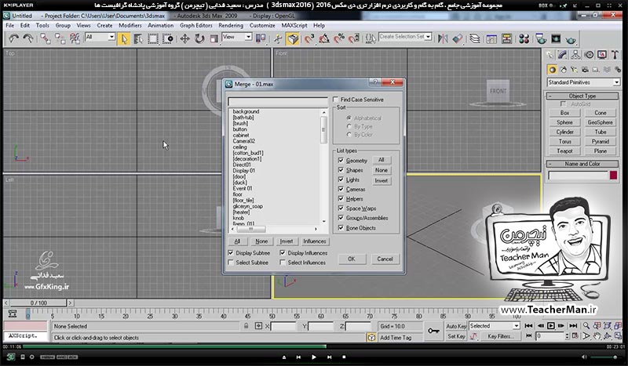Viewport: 628px width, 366px height.
Task: Open Select by Name tool
Action: (x=139, y=39)
